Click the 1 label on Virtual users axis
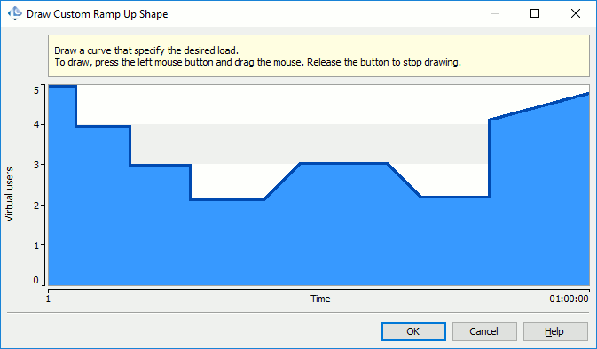Screen dimensions: 597x349 36,245
